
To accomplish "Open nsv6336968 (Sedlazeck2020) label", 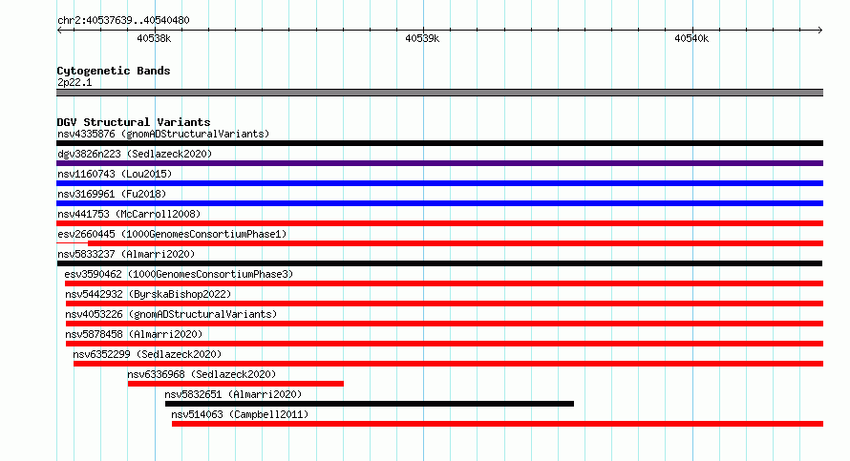I will (202, 374).
